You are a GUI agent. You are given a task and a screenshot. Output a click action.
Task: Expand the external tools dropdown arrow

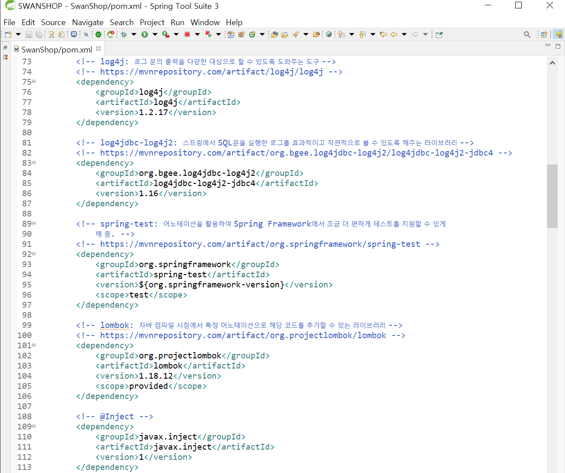point(176,34)
